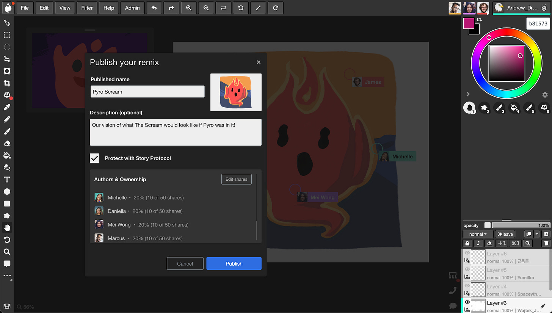Swap foreground and background colors

click(479, 20)
